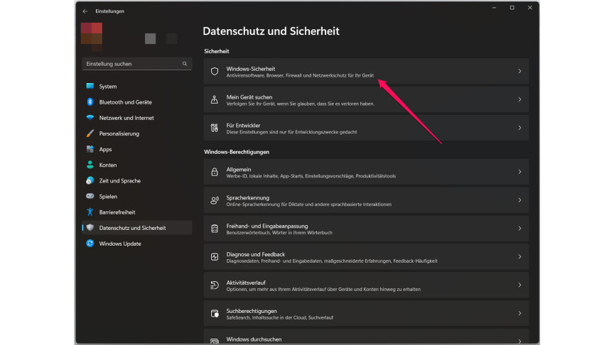Expand Mein Gerät suchen chevron
Image resolution: width=614 pixels, height=345 pixels.
coord(519,99)
